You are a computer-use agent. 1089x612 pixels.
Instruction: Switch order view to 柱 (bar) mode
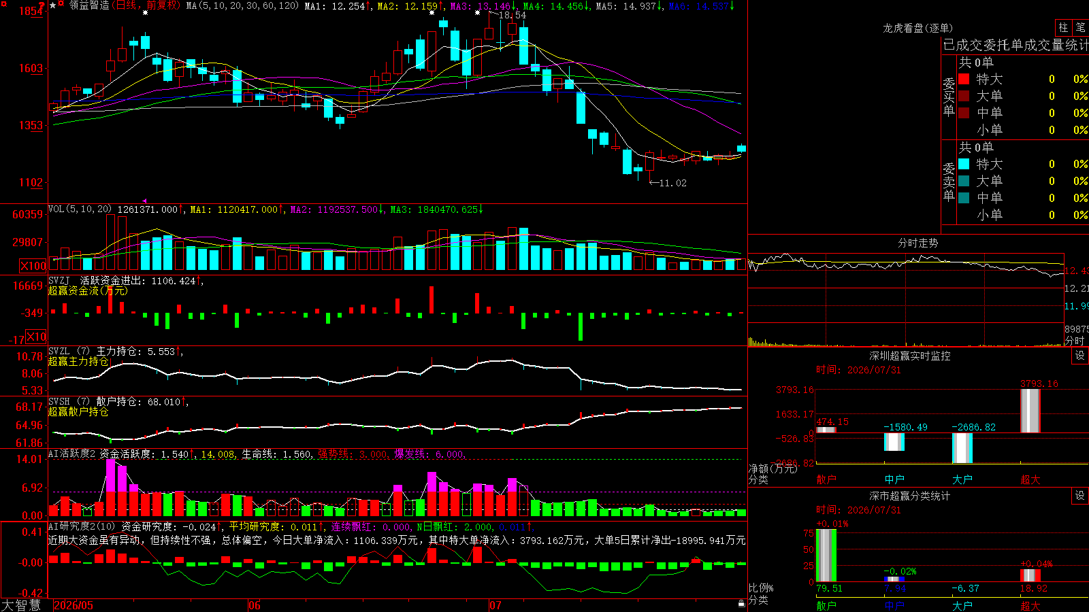[1063, 28]
